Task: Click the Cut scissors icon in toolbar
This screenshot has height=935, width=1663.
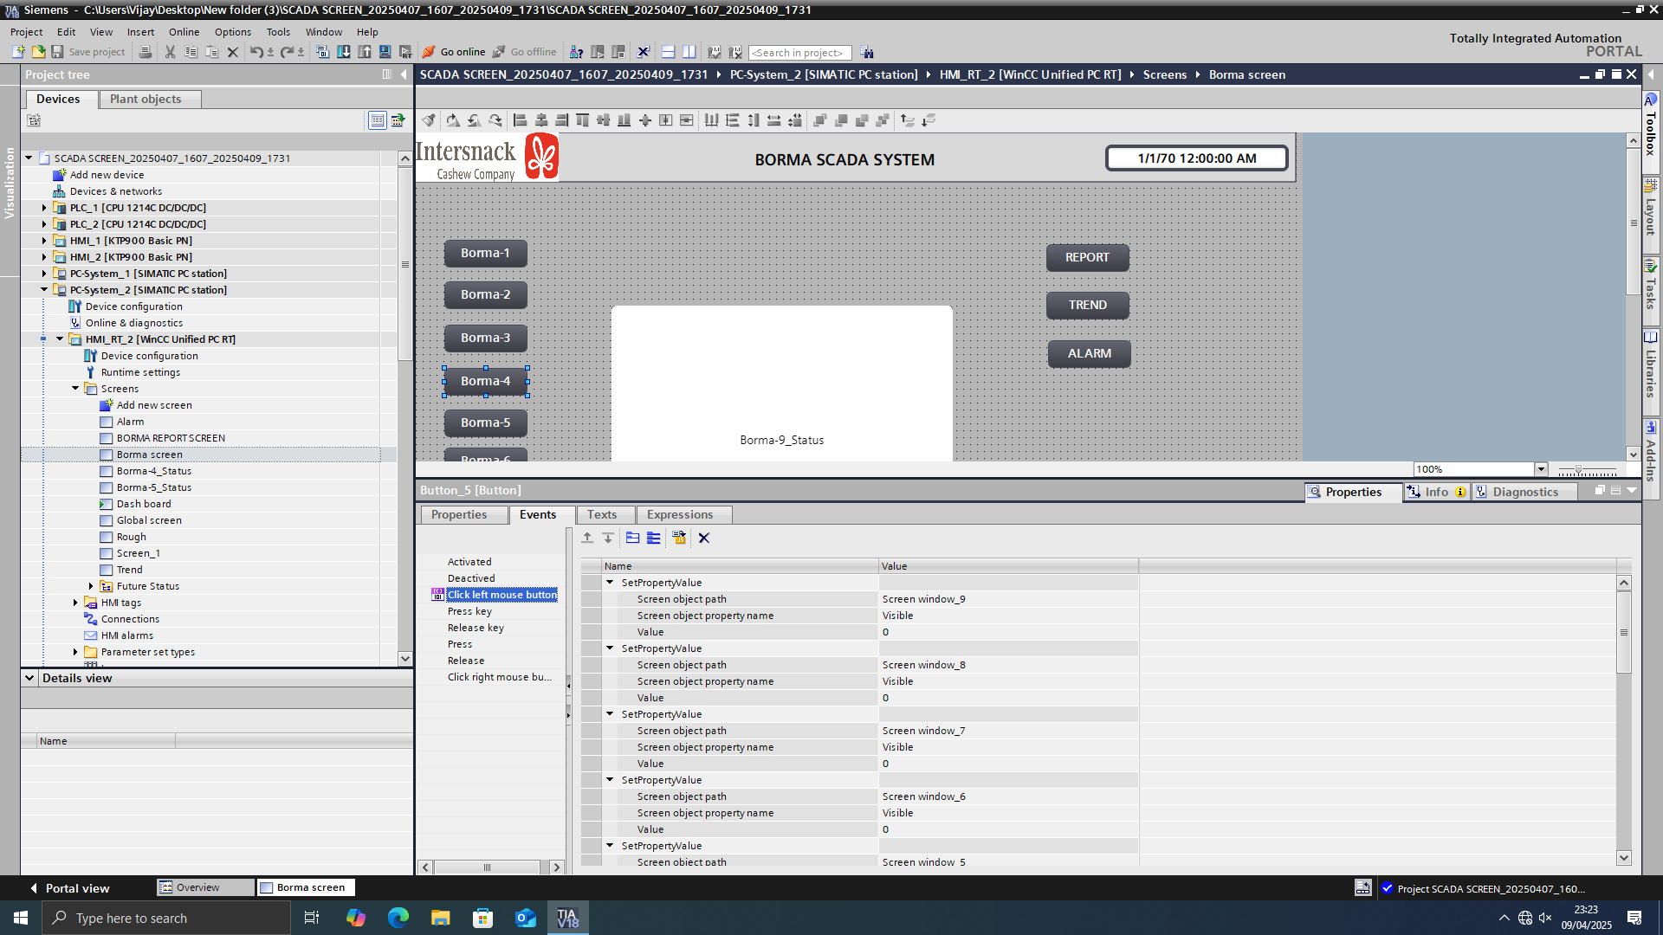Action: [170, 52]
